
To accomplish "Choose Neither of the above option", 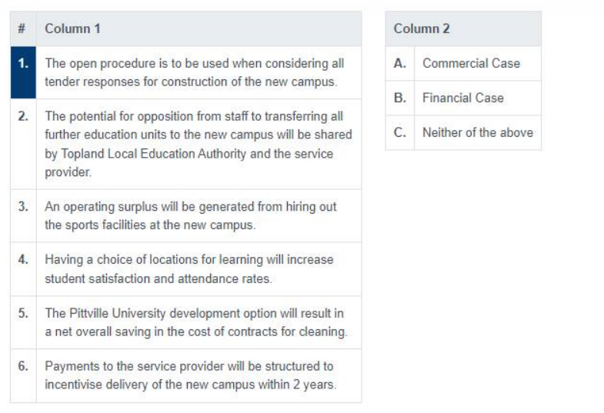I will coord(478,132).
